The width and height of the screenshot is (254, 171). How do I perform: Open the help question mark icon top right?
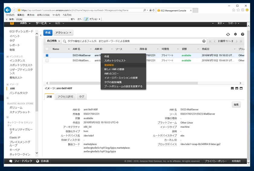point(243,34)
